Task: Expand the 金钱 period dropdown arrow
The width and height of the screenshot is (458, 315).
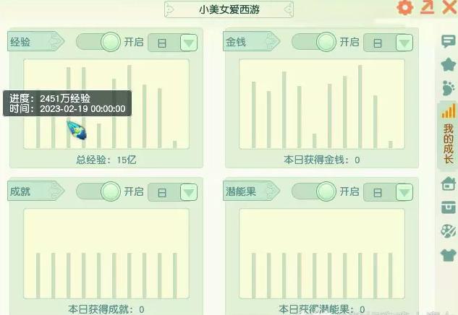Action: pyautogui.click(x=404, y=43)
